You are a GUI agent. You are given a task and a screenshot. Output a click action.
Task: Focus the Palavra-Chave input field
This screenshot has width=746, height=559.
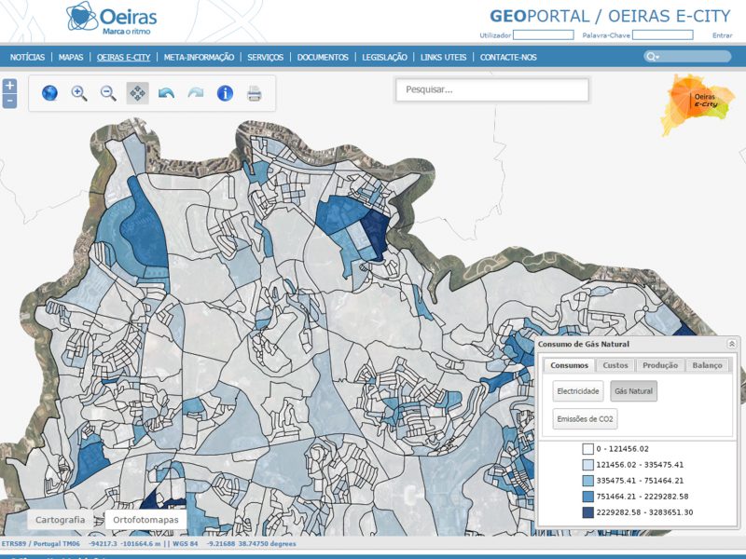pos(663,34)
